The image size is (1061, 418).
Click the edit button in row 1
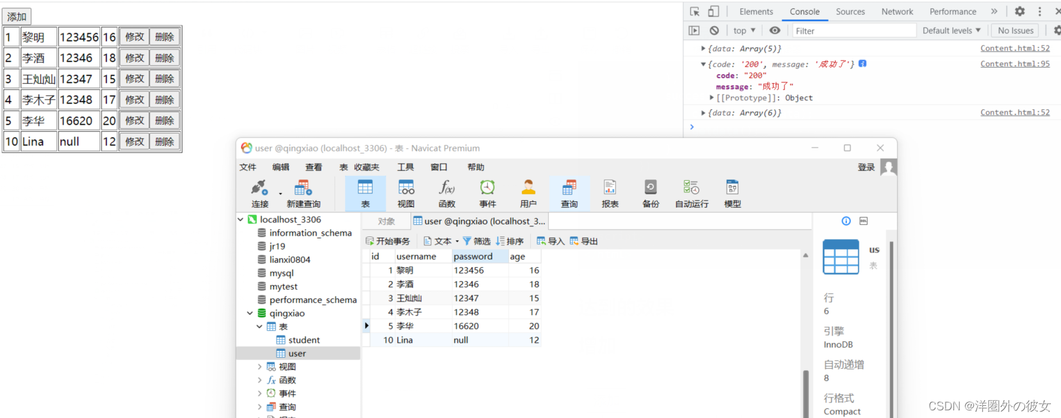point(134,37)
